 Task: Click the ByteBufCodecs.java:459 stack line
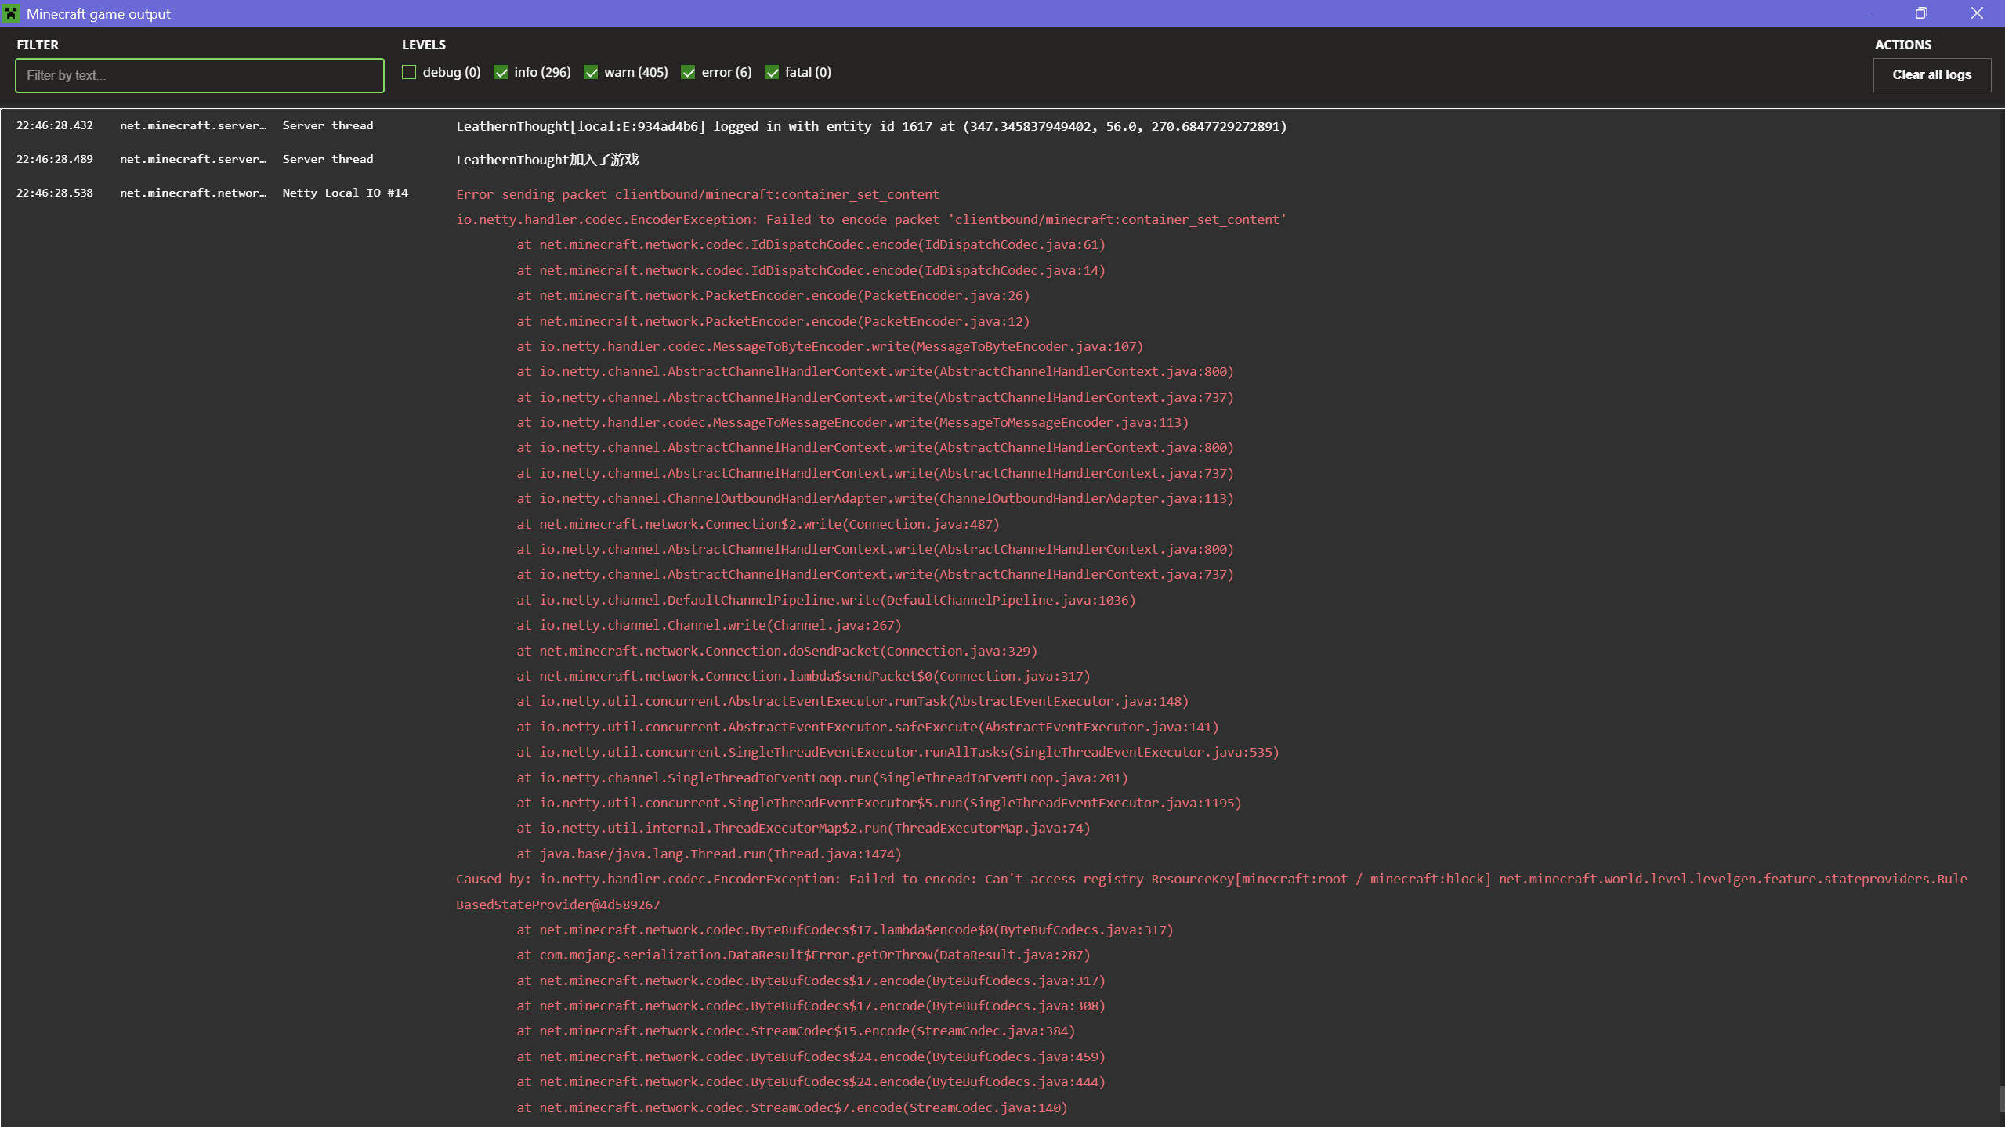(811, 1057)
